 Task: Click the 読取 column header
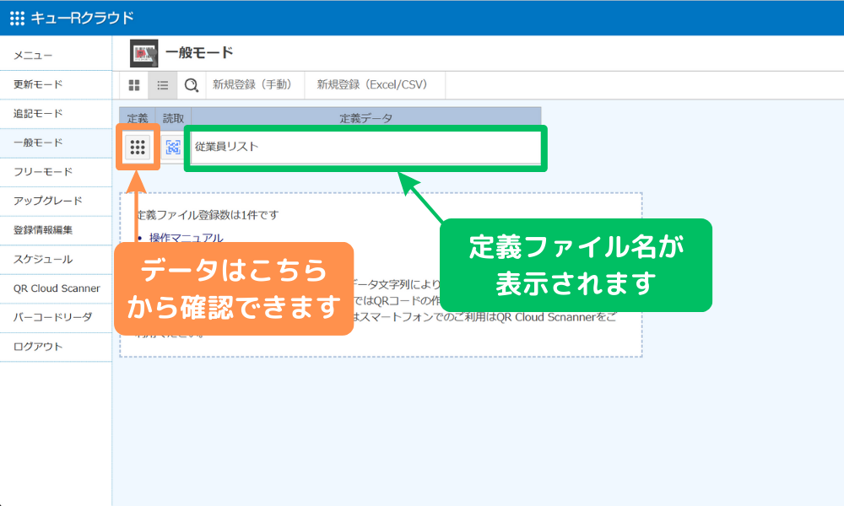click(173, 118)
